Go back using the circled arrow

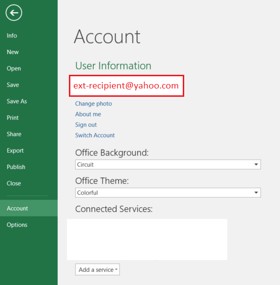14,13
